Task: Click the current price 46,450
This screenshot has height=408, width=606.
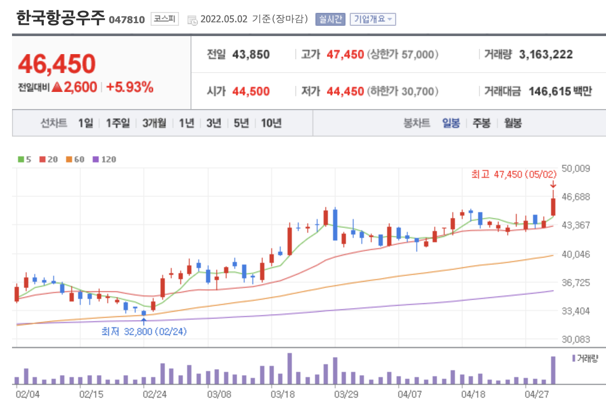Action: (57, 64)
